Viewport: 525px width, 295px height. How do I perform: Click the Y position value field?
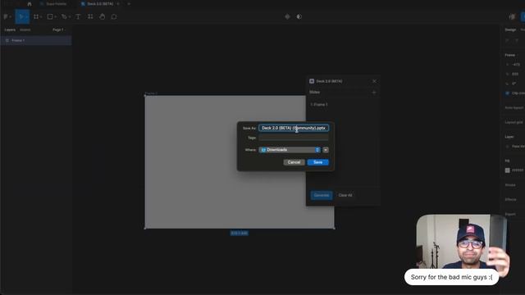515,74
